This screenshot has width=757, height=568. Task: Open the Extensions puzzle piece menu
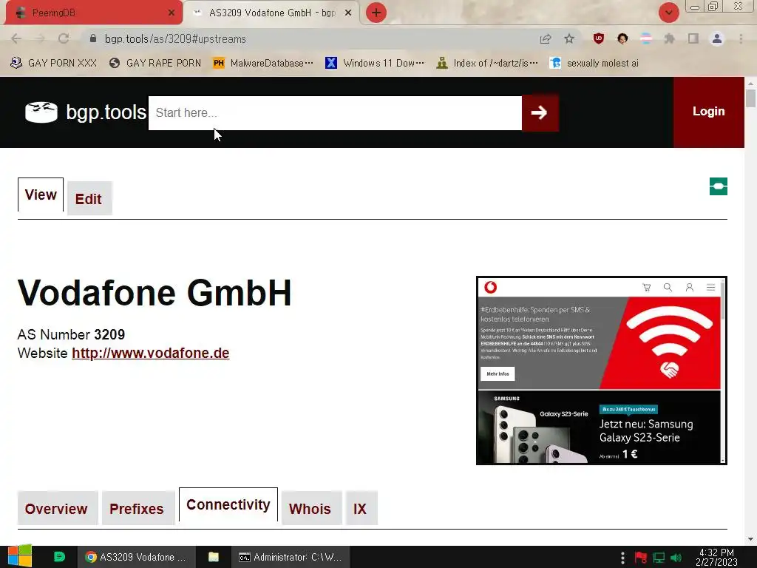click(x=669, y=38)
